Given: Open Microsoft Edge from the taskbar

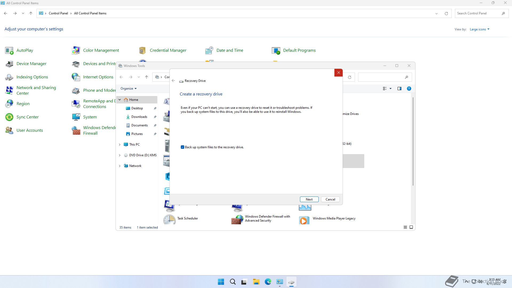Looking at the screenshot, I should tap(268, 282).
